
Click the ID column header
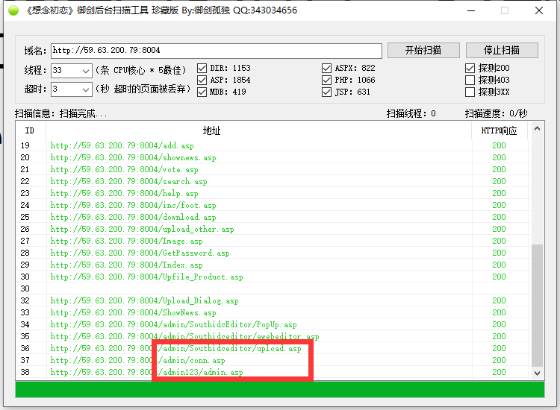tap(31, 130)
